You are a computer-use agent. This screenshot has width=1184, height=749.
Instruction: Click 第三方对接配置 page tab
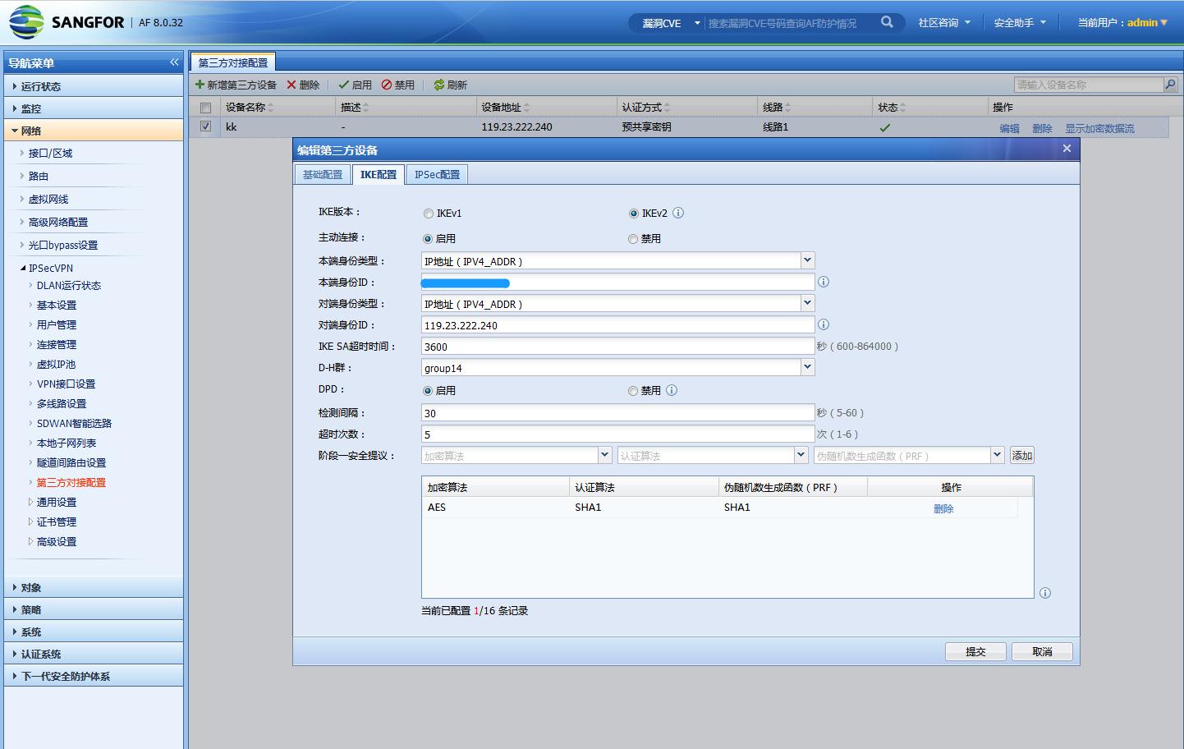tap(233, 62)
